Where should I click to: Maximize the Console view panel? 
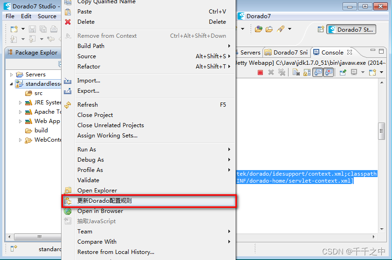point(381,51)
